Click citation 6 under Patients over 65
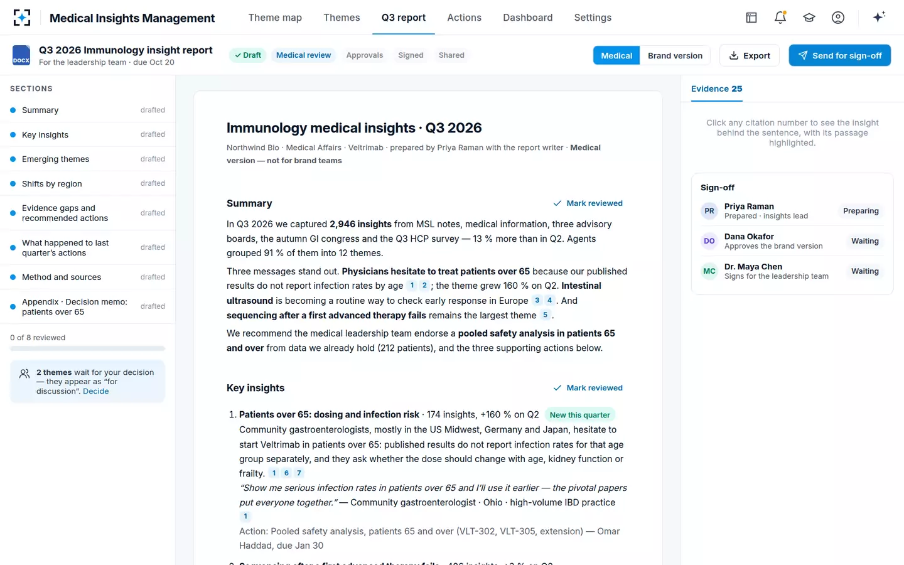Image resolution: width=904 pixels, height=565 pixels. [x=286, y=473]
